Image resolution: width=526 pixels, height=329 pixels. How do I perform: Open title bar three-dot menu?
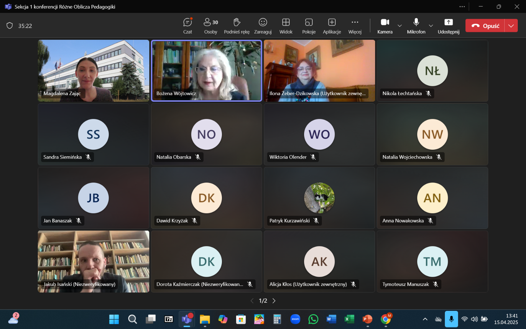click(x=462, y=7)
